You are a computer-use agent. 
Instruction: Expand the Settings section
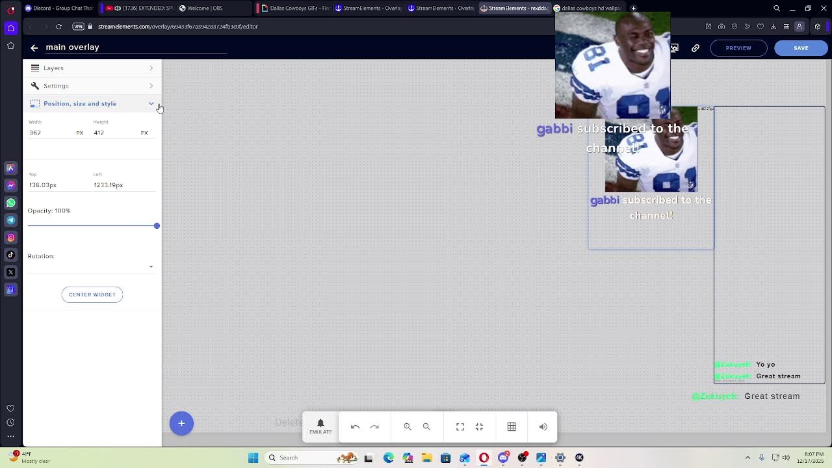pyautogui.click(x=92, y=86)
